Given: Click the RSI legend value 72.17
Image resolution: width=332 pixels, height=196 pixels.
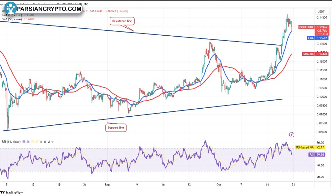Looking at the screenshot, I should (35, 142).
